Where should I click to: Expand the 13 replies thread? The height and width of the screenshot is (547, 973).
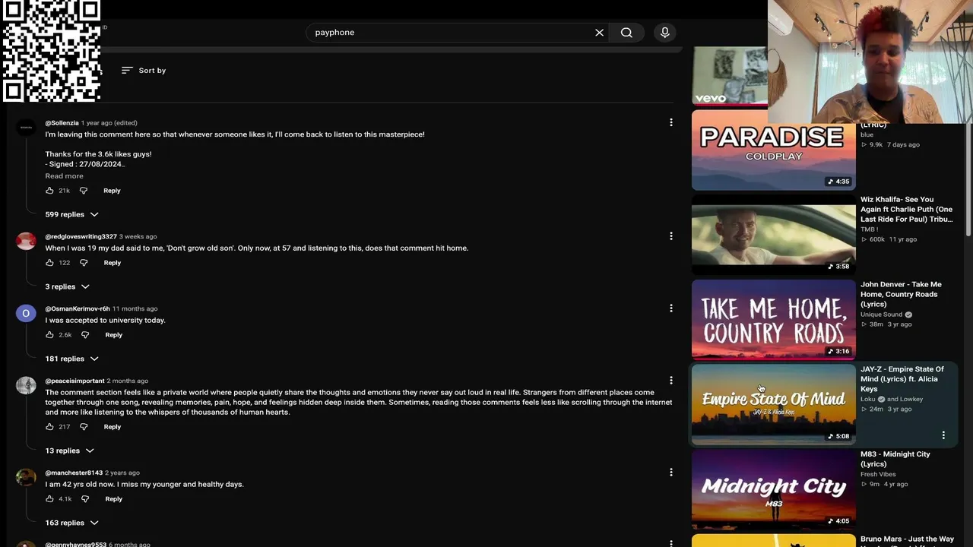pos(69,451)
